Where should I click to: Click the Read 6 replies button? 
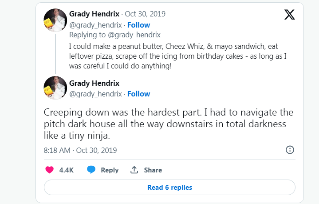(x=169, y=188)
